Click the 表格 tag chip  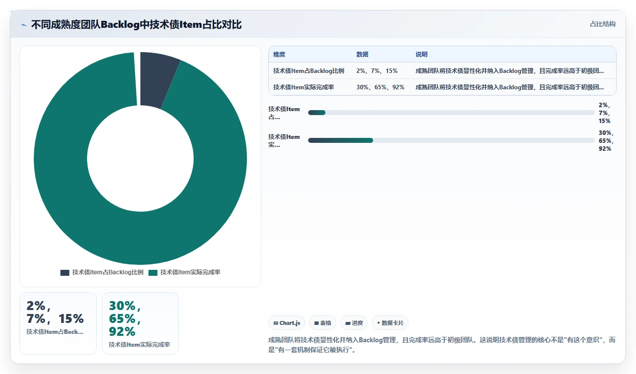tap(322, 323)
